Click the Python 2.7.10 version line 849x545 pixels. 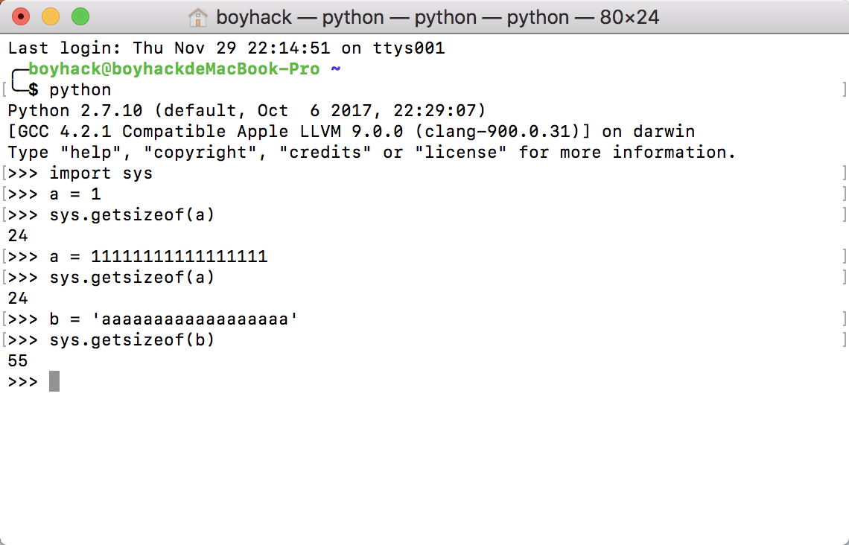click(x=247, y=111)
